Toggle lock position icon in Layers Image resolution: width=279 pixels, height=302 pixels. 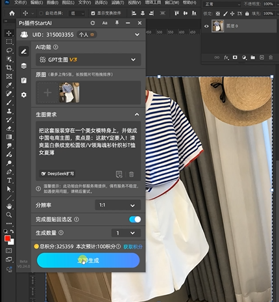[x=232, y=14]
